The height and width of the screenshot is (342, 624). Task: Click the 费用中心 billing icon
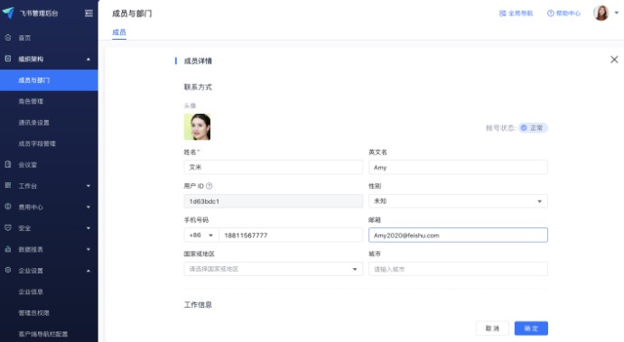(8, 207)
